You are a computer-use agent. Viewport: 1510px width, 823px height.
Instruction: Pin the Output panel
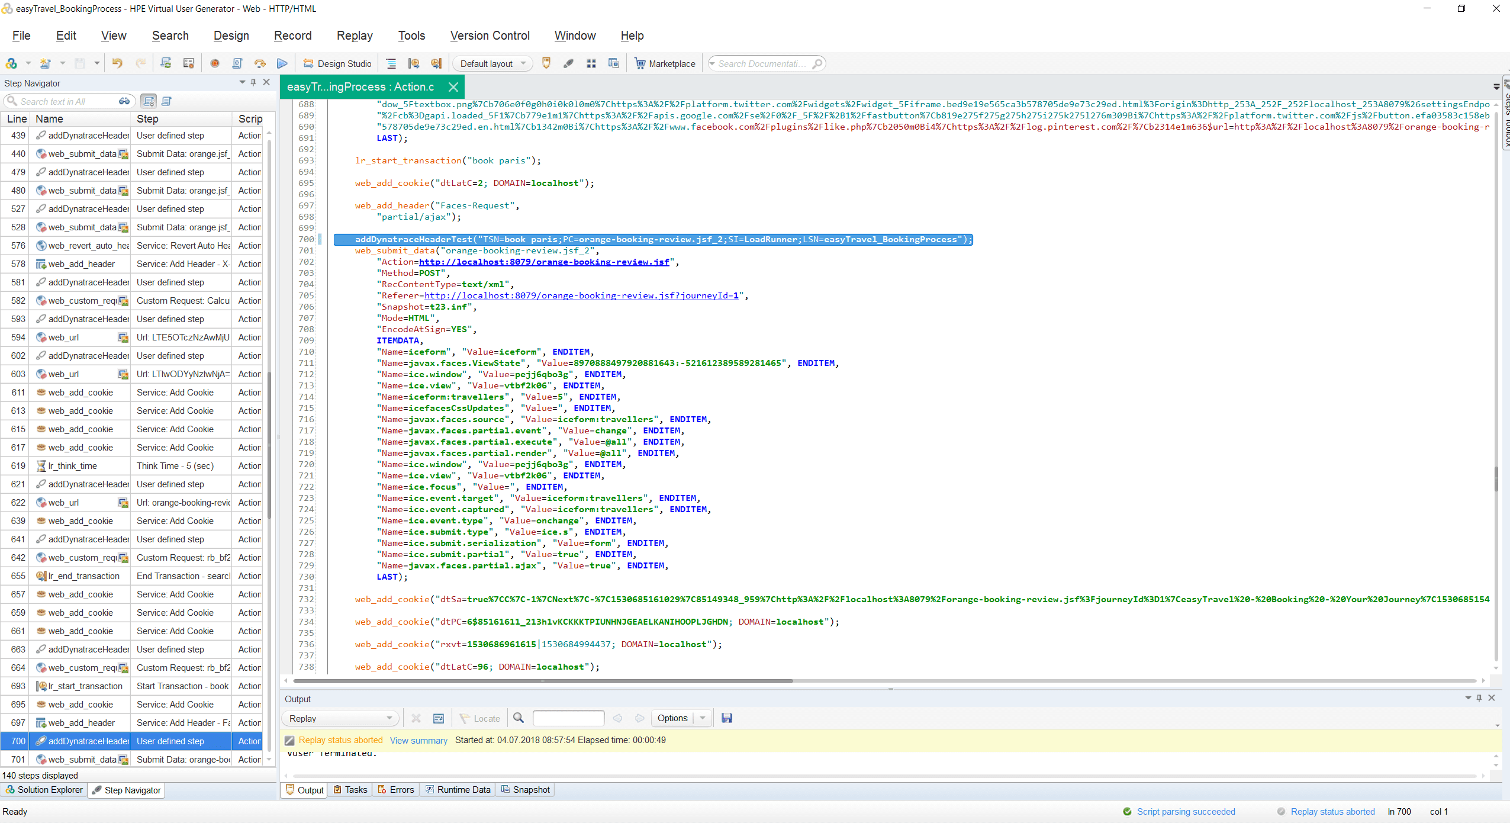pos(1479,698)
